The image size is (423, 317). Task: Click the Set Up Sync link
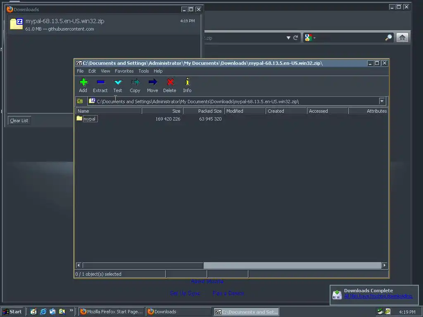(x=185, y=293)
